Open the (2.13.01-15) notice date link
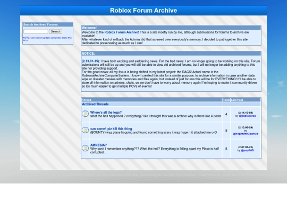 point(90,61)
